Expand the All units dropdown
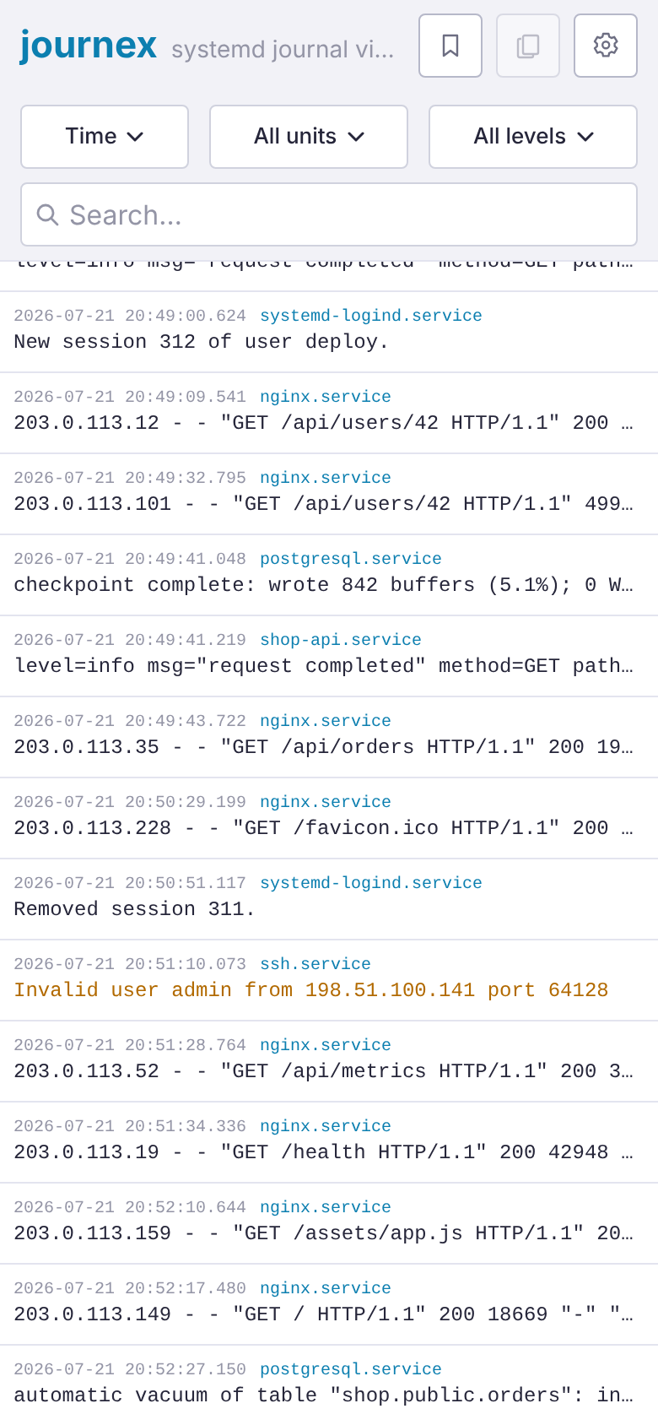This screenshot has width=658, height=1425. pos(309,137)
